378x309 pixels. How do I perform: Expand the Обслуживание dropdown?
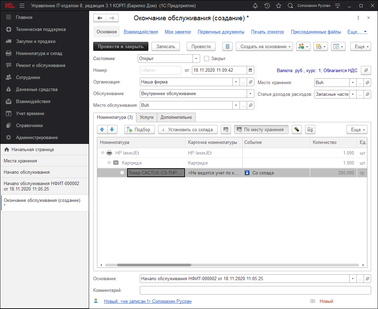(250, 94)
